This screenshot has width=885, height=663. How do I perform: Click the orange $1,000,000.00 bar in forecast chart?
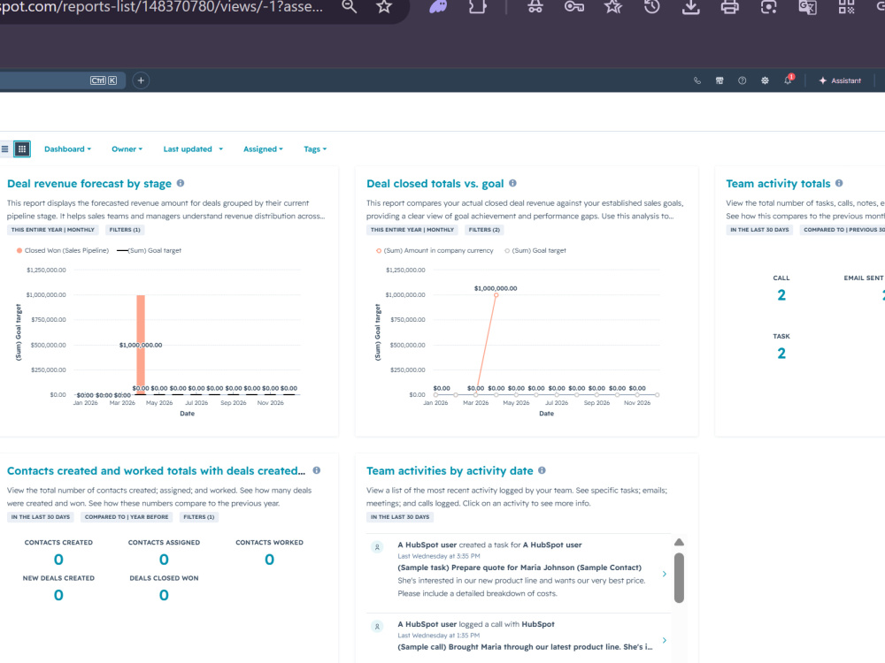[141, 344]
